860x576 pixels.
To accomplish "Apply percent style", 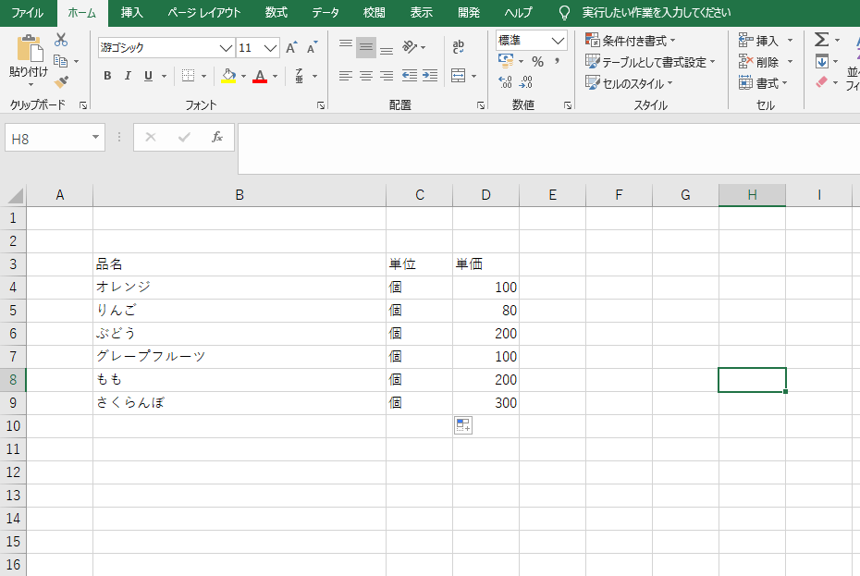I will 537,62.
